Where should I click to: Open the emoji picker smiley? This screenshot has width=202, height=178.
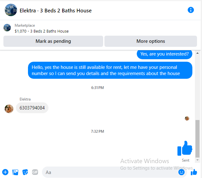pos(181,172)
